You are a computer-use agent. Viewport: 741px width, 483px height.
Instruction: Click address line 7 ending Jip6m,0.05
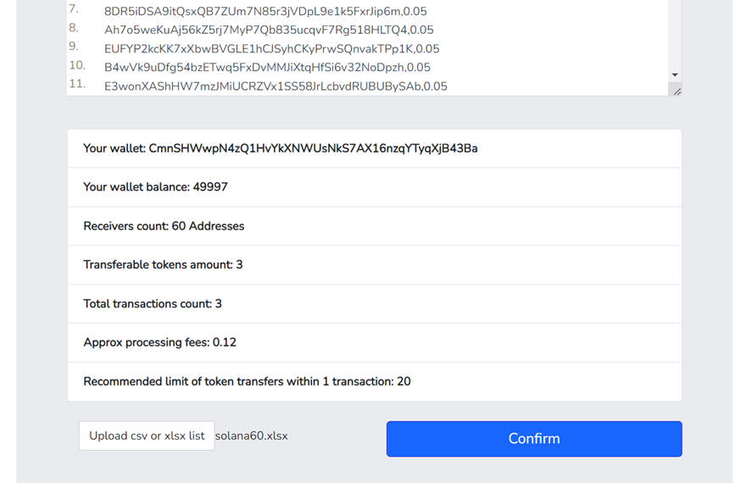265,11
